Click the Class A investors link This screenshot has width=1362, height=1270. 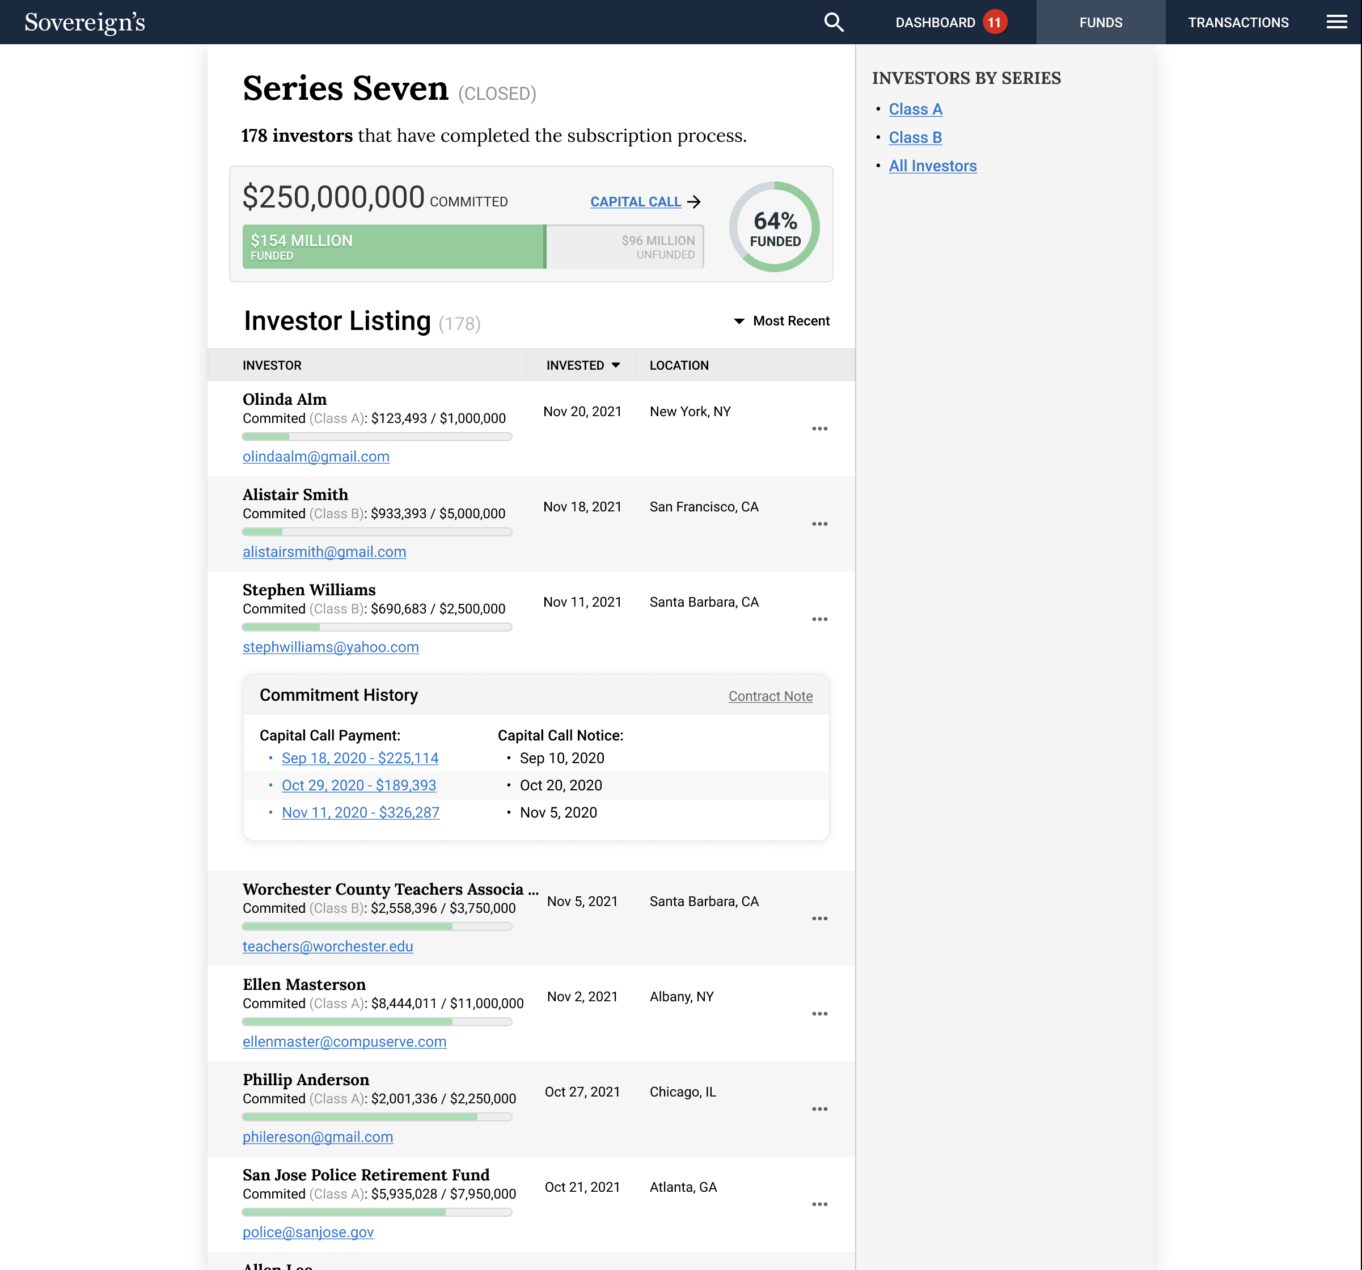click(915, 109)
